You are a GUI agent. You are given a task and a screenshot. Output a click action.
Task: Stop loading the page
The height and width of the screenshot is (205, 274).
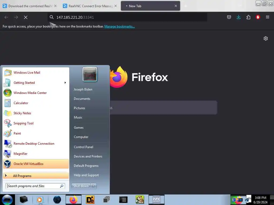[x=26, y=17]
